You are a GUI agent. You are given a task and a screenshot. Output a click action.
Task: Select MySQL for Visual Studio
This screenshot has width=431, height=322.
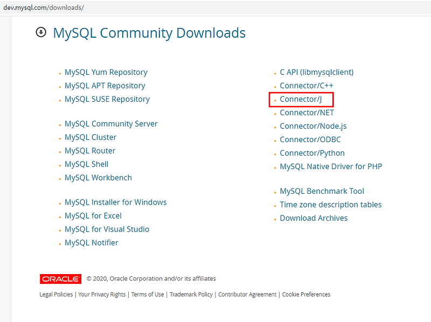[x=107, y=229]
